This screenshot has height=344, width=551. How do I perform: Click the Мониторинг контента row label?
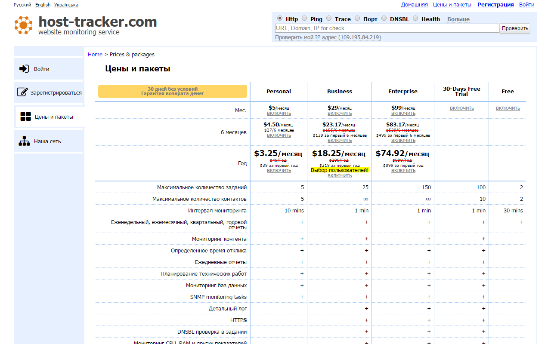pyautogui.click(x=220, y=239)
